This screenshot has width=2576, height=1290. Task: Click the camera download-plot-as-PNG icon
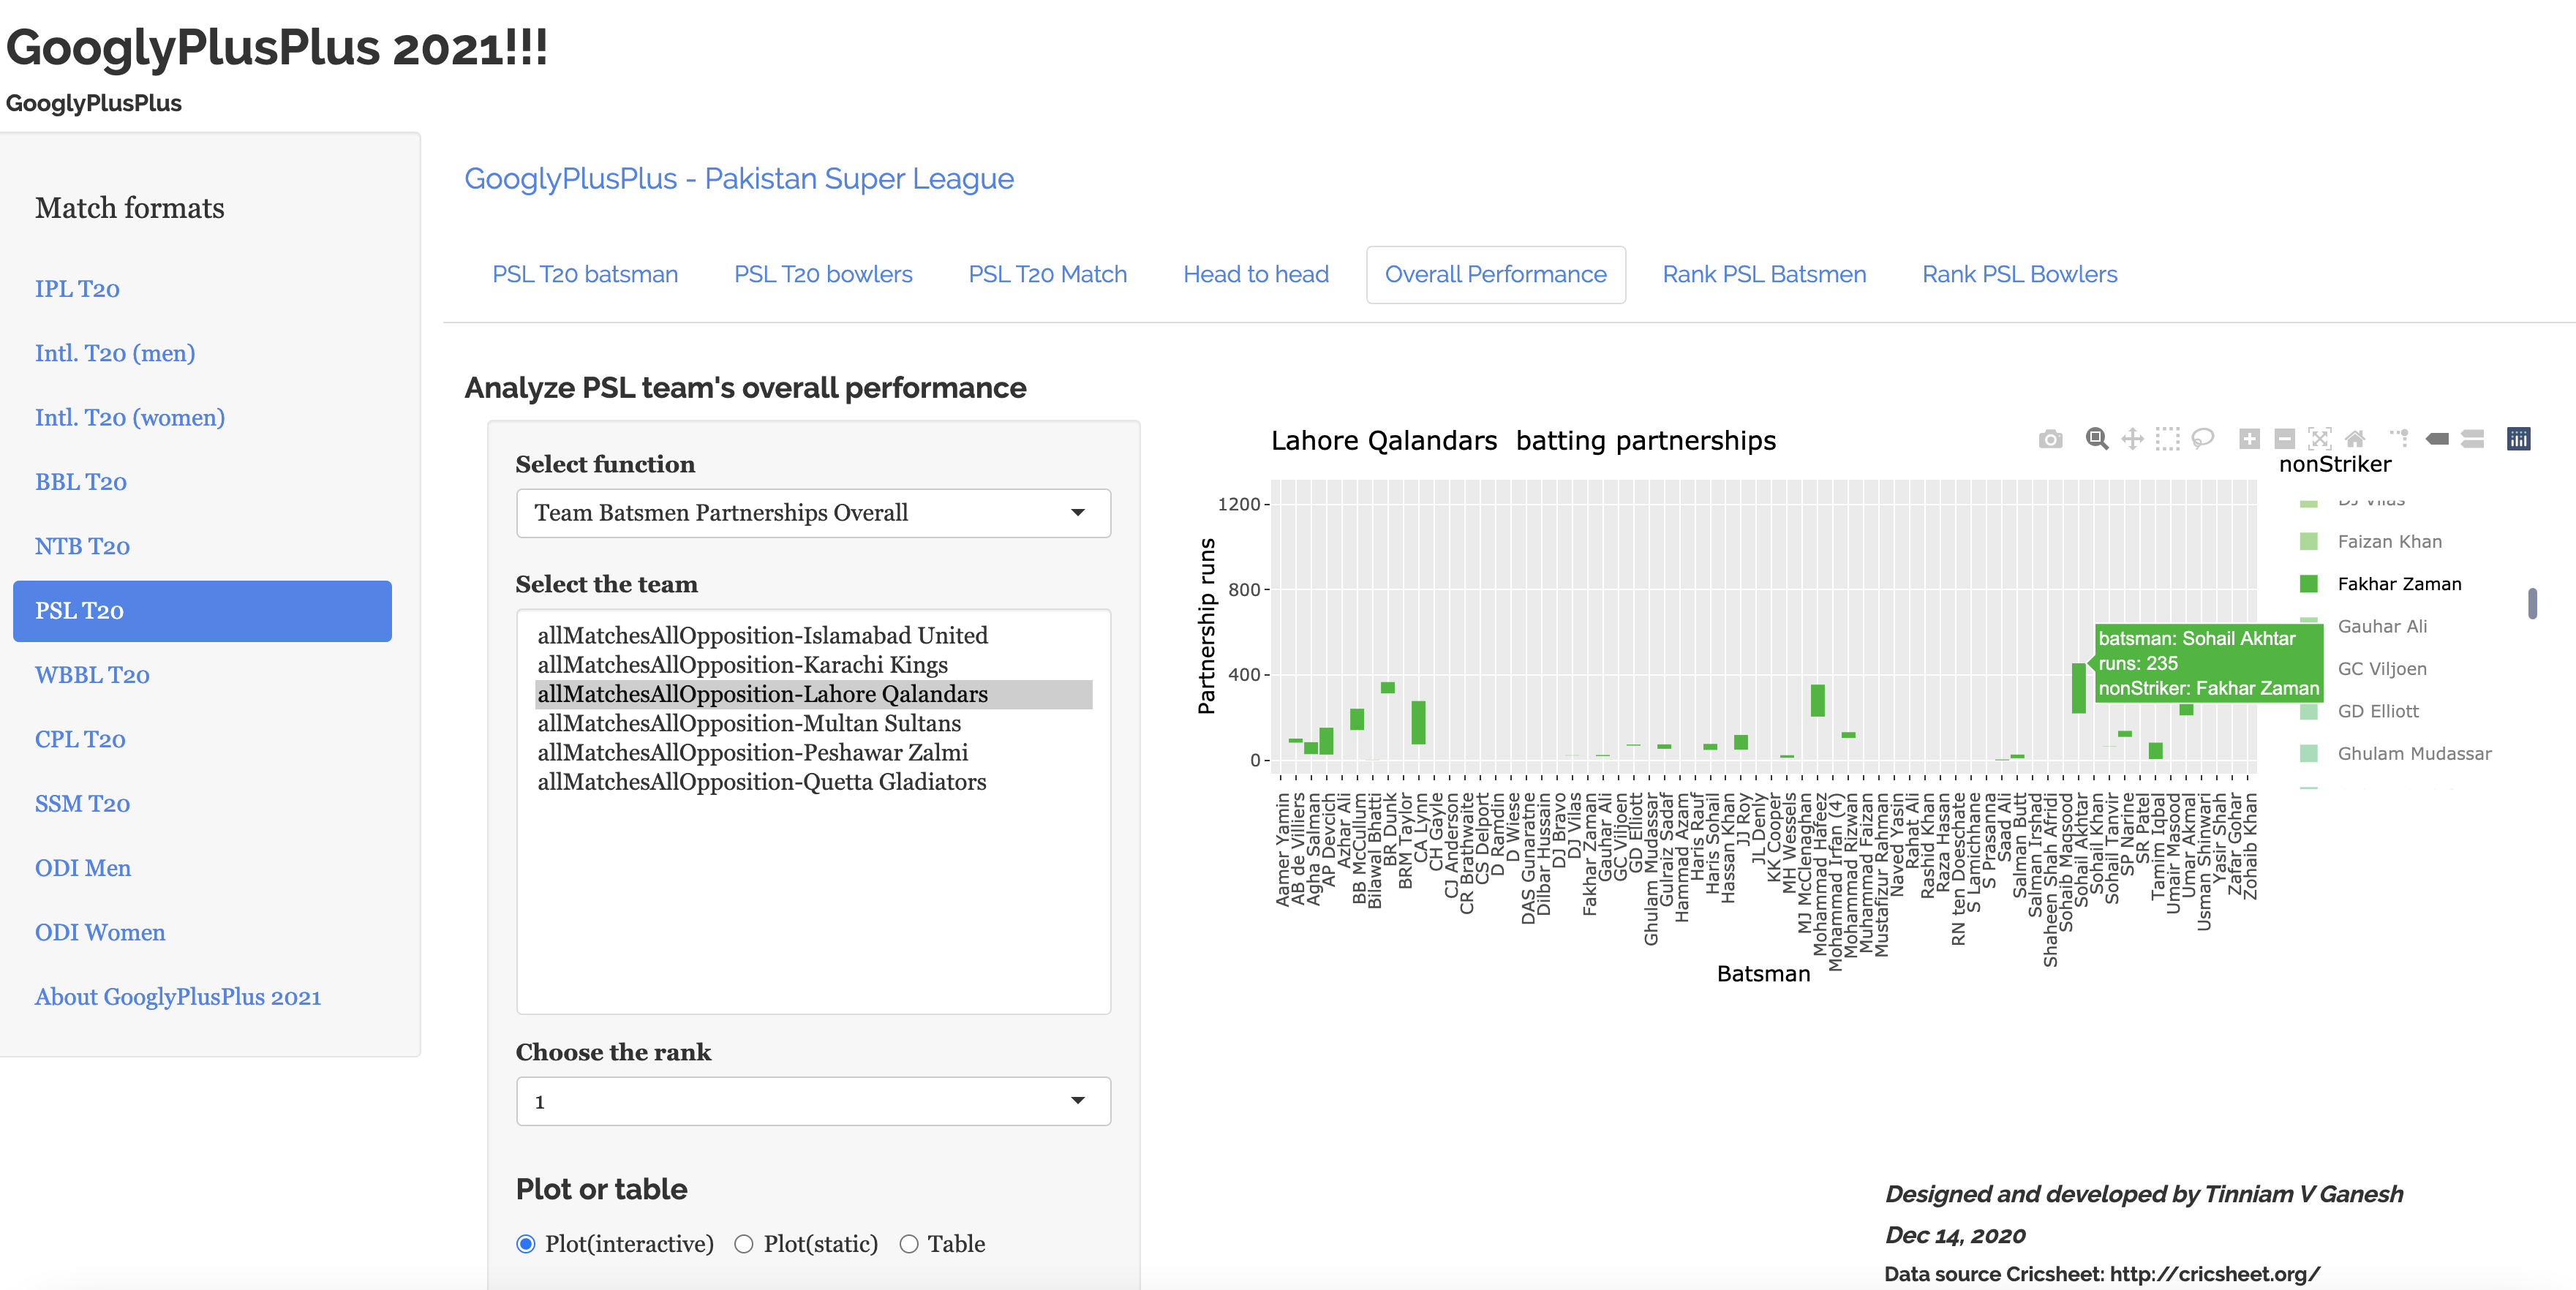tap(2050, 439)
